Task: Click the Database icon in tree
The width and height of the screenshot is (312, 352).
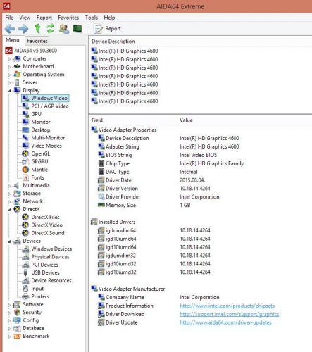Action: pyautogui.click(x=17, y=328)
